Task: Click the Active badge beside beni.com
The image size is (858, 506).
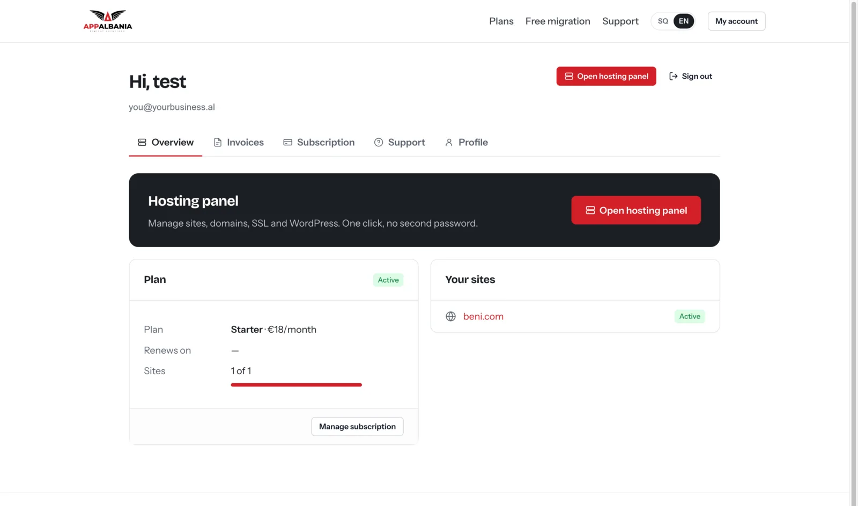Action: [690, 316]
